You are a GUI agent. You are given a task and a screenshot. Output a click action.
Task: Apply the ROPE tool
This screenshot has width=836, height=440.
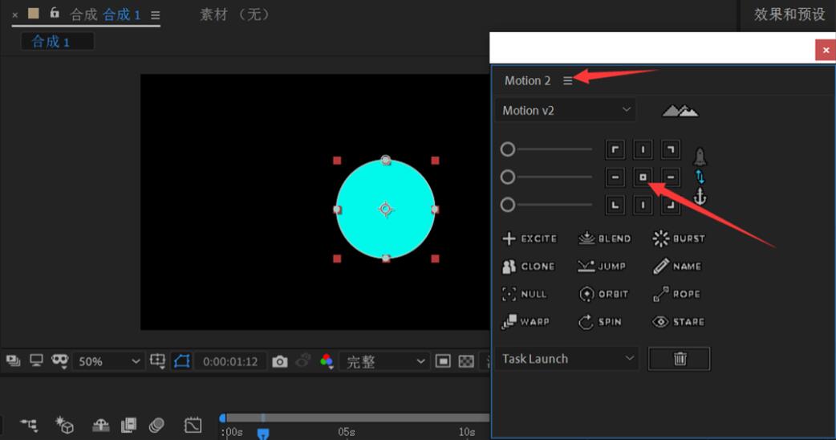click(x=676, y=294)
